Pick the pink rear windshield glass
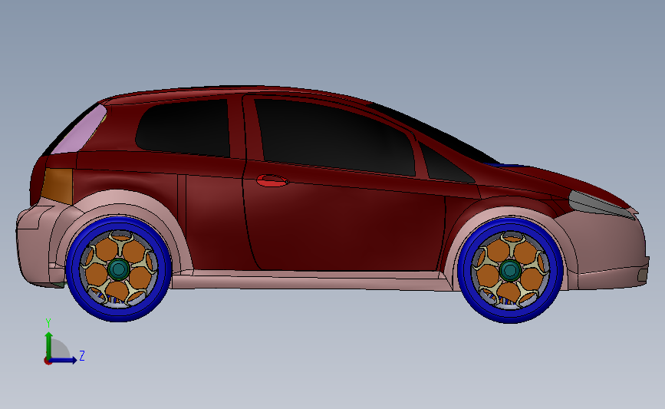This screenshot has width=665, height=409. tap(80, 130)
